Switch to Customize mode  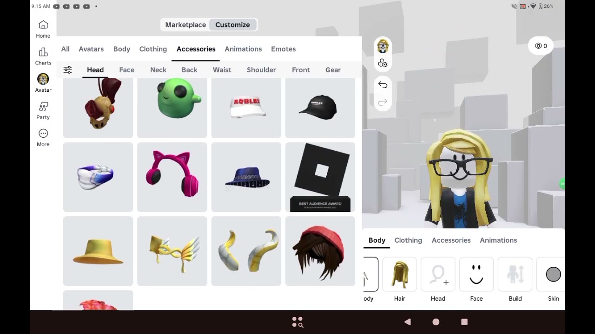[x=232, y=25]
